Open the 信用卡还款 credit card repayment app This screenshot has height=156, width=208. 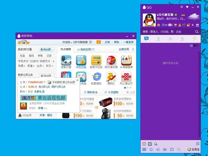click(x=96, y=62)
